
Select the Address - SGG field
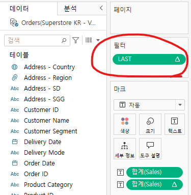click(x=44, y=99)
